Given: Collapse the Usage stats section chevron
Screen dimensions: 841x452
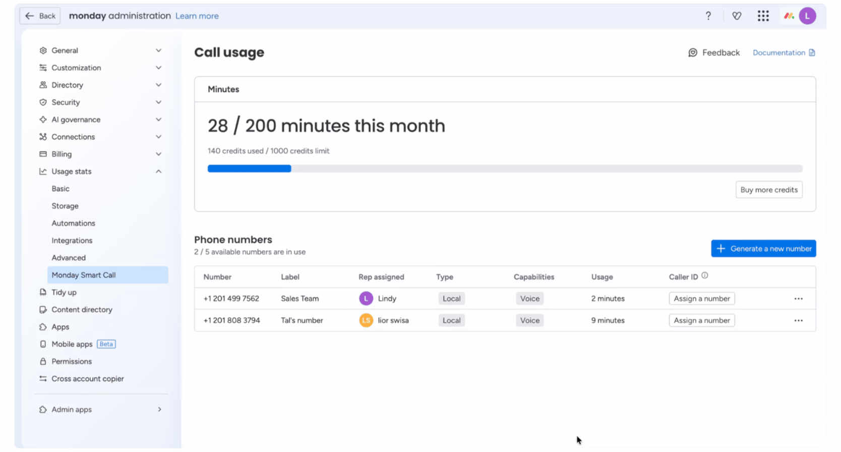Looking at the screenshot, I should coord(158,172).
